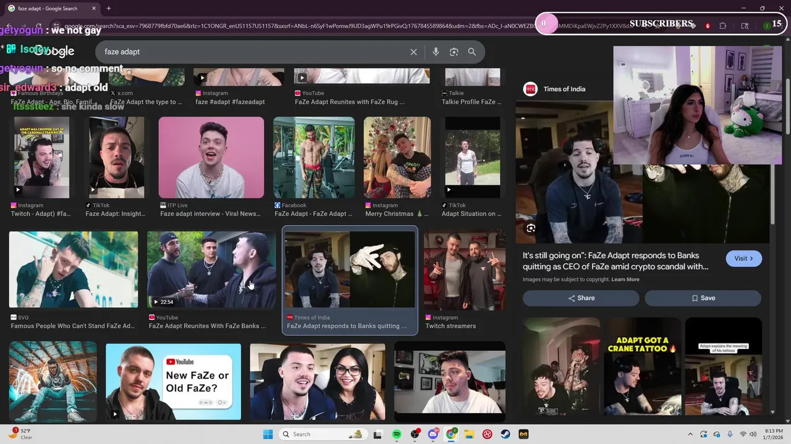Open the Faze Adapt: Insight TikTok thumbnail
The image size is (791, 444).
[x=116, y=157]
